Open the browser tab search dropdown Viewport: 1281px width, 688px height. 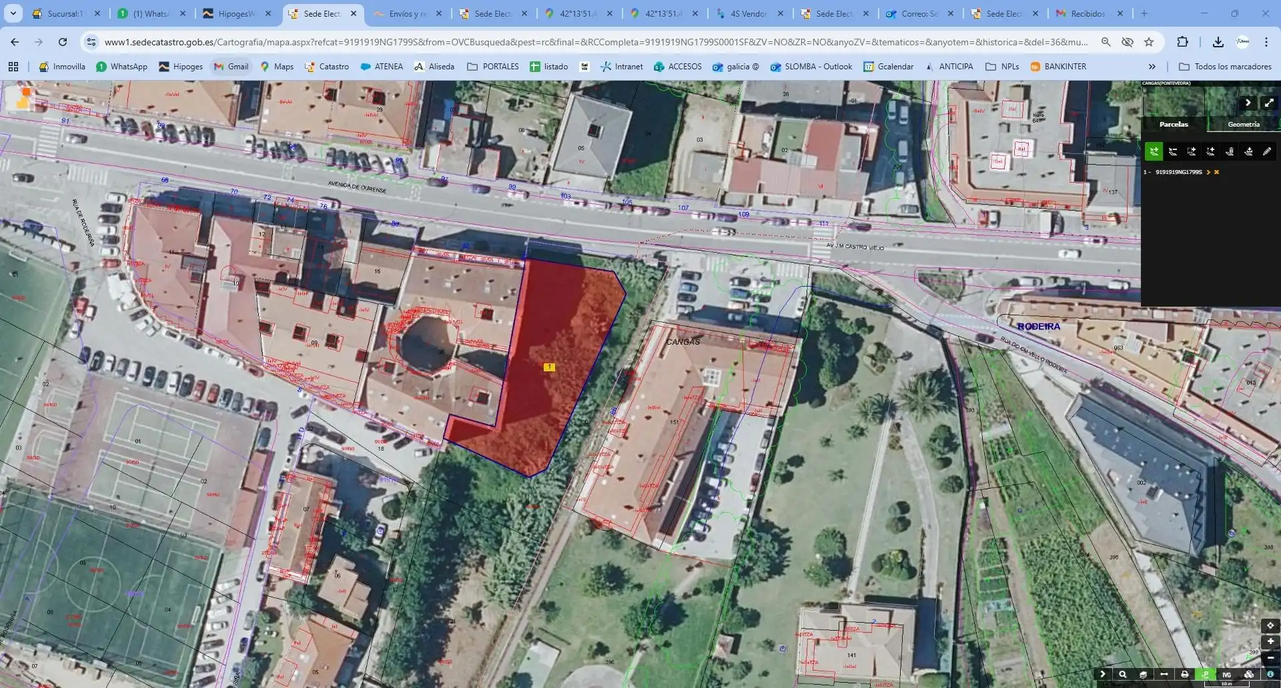tap(13, 13)
